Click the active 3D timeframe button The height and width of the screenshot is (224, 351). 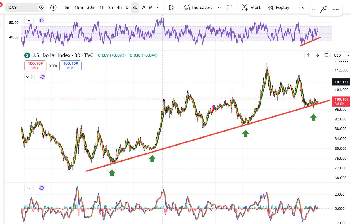[135, 8]
